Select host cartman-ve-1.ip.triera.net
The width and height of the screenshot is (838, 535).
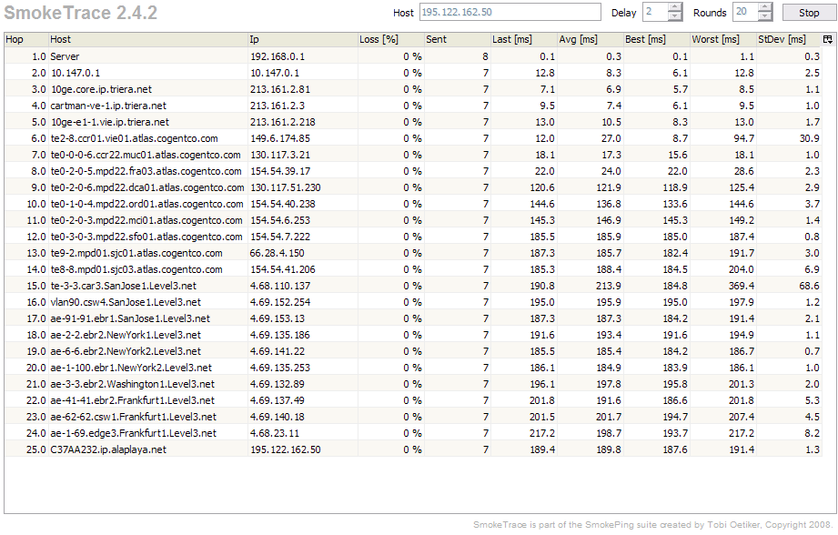coord(108,106)
